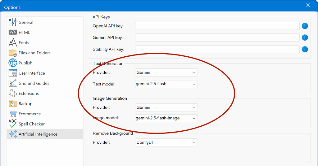The height and width of the screenshot is (166, 318).
Task: Open the Text Generation Provider dropdown
Action: click(x=166, y=72)
